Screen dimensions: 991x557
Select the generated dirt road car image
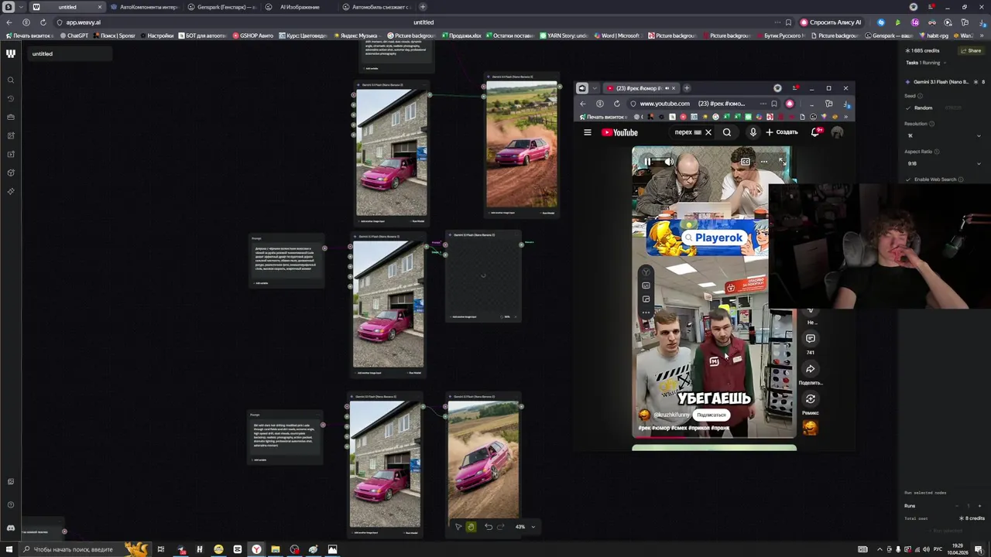pyautogui.click(x=522, y=145)
